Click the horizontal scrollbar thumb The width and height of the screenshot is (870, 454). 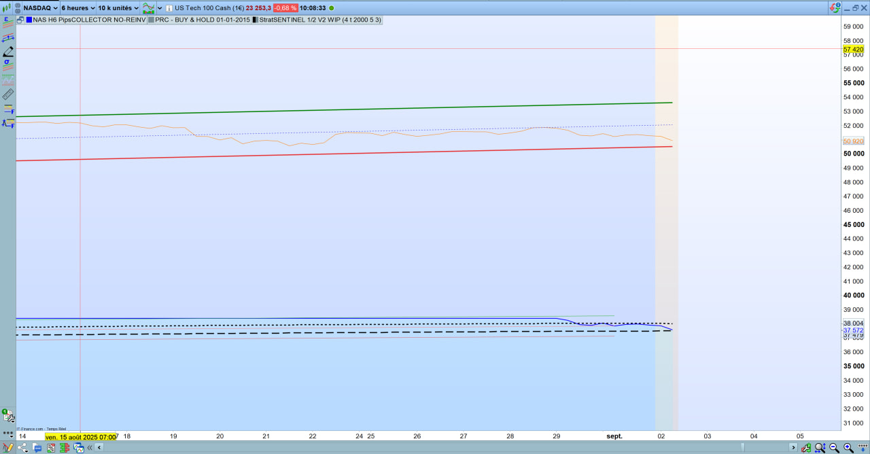[743, 447]
